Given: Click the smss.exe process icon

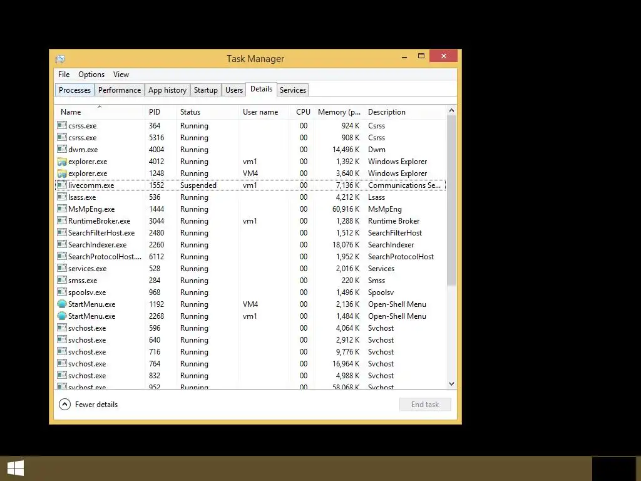Looking at the screenshot, I should coord(62,280).
